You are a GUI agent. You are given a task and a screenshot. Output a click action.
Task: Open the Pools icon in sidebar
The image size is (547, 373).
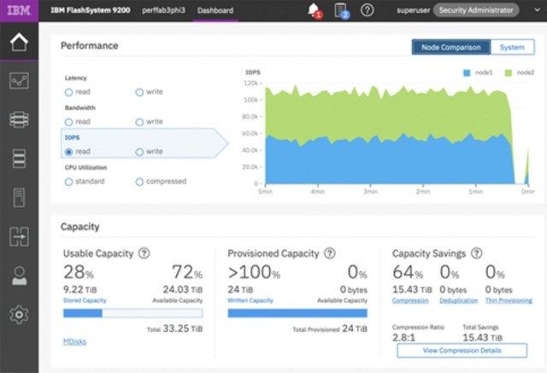click(19, 120)
